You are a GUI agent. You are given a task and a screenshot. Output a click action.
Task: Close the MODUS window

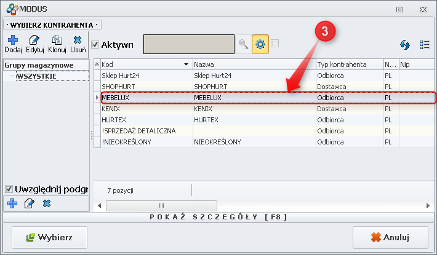tap(423, 9)
